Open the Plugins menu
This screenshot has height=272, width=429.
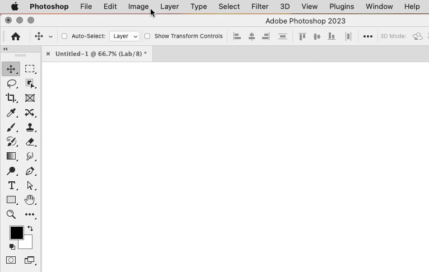coord(342,6)
